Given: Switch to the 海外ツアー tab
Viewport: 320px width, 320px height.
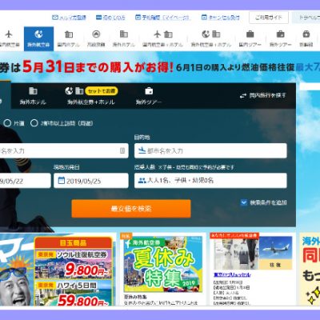Looking at the screenshot, I should point(149,96).
